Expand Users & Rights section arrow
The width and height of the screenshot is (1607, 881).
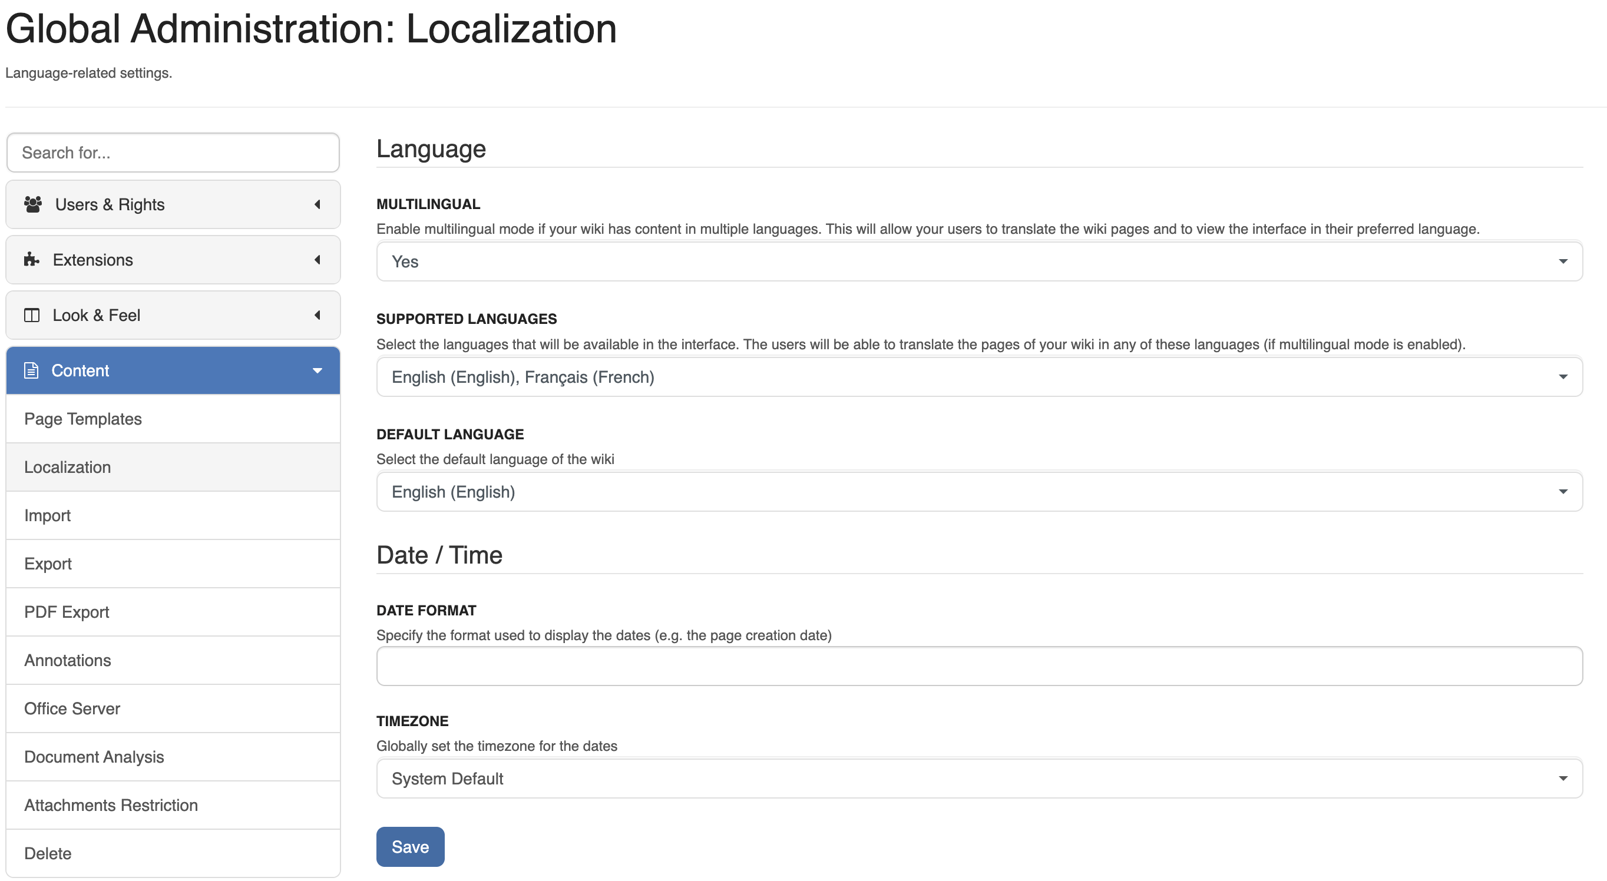click(x=317, y=204)
